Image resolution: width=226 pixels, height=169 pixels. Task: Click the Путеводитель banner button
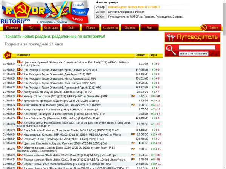click(x=192, y=37)
